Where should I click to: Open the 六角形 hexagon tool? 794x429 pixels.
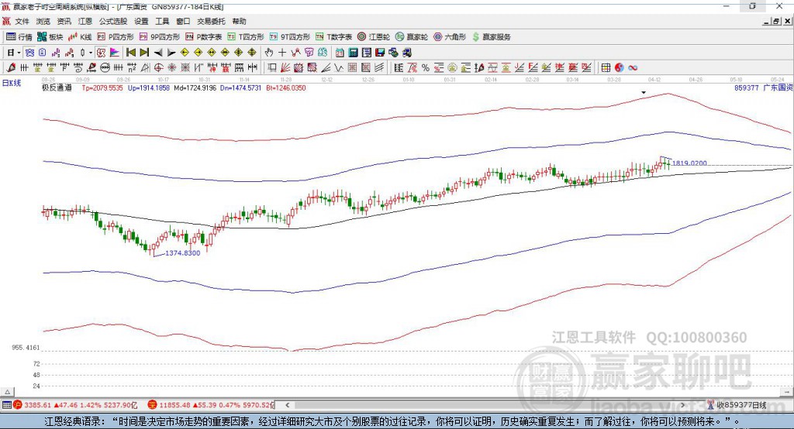pyautogui.click(x=450, y=37)
